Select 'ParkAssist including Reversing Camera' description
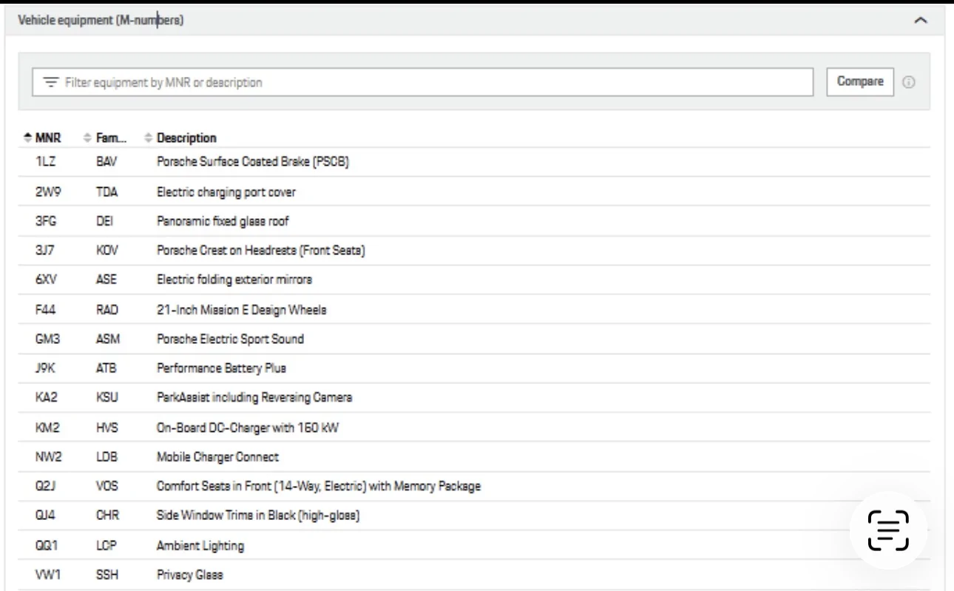Image resolution: width=954 pixels, height=591 pixels. tap(254, 397)
